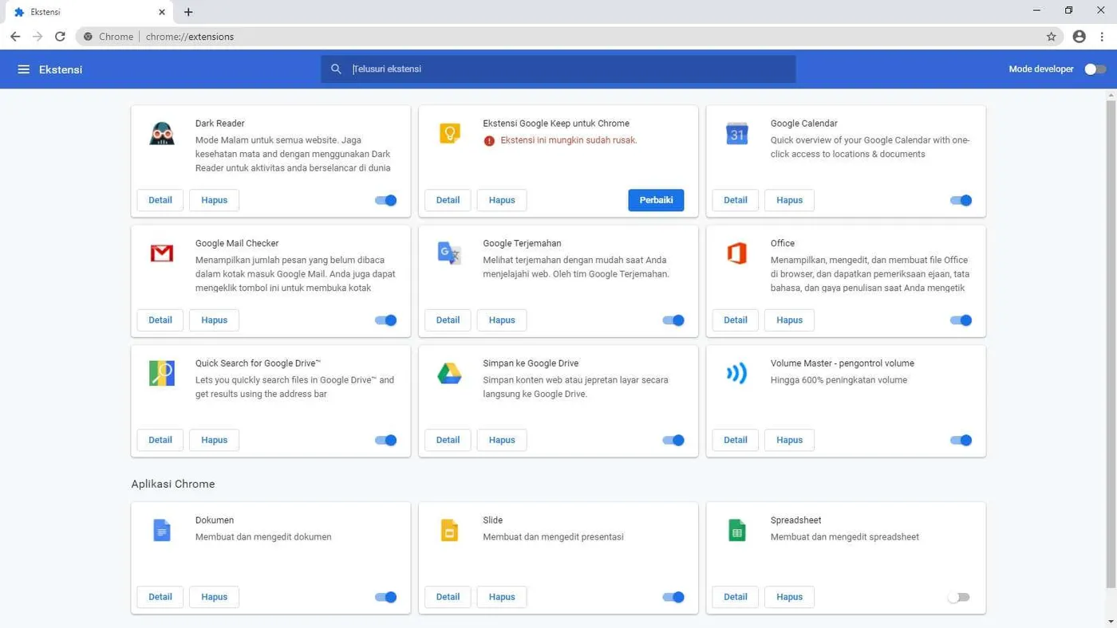Turn off Google Calendar extension toggle
The width and height of the screenshot is (1117, 628).
pos(961,200)
